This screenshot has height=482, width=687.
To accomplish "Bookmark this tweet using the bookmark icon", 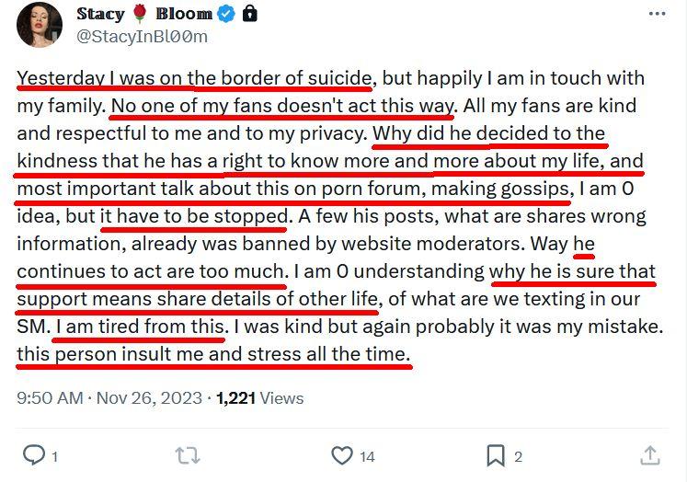I will coord(495,455).
